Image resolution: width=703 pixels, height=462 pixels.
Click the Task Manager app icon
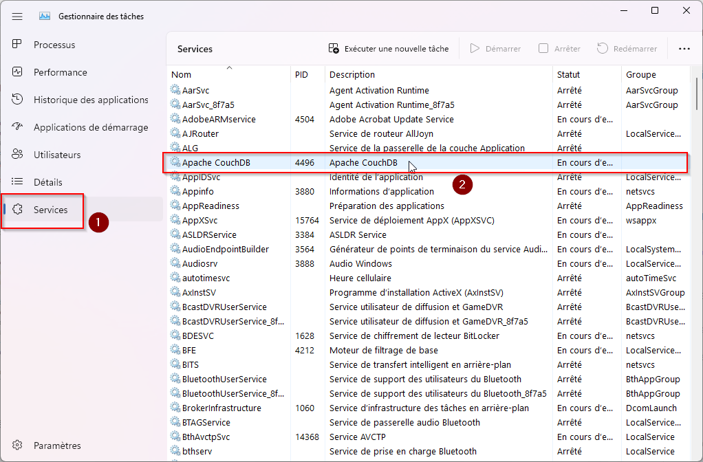[45, 16]
